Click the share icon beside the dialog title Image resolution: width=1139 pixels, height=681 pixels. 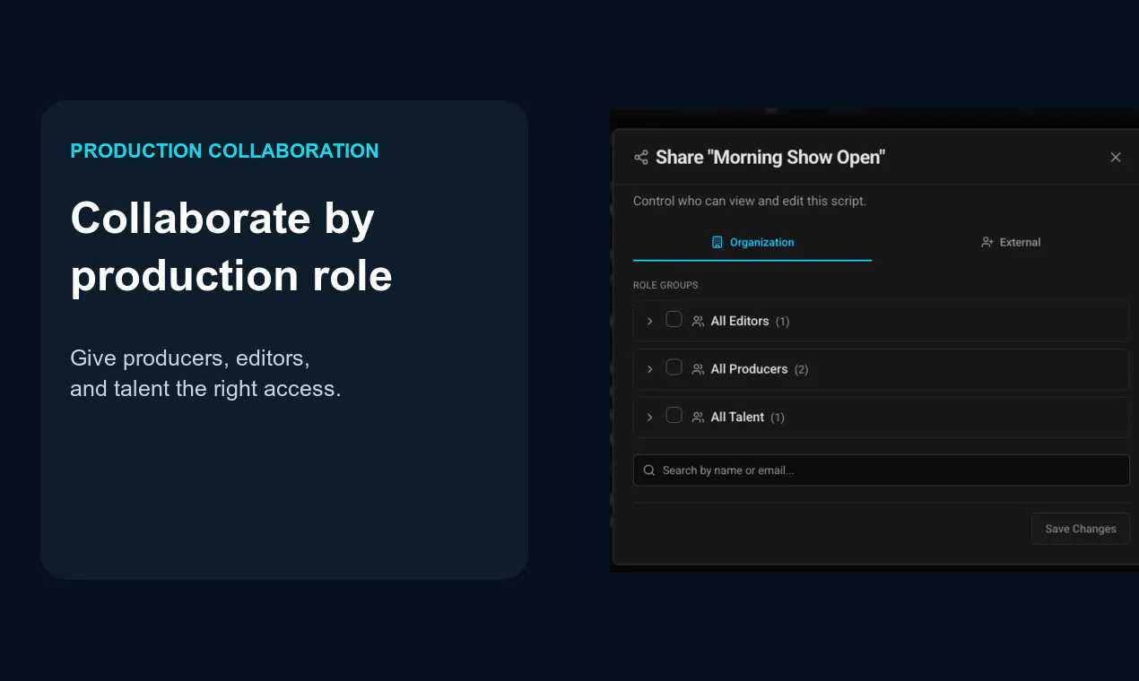641,158
